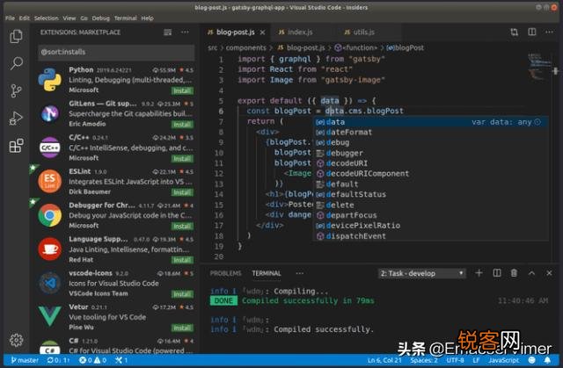This screenshot has height=368, width=563.
Task: Switch to the PROBLEMS panel tab
Action: pos(225,273)
